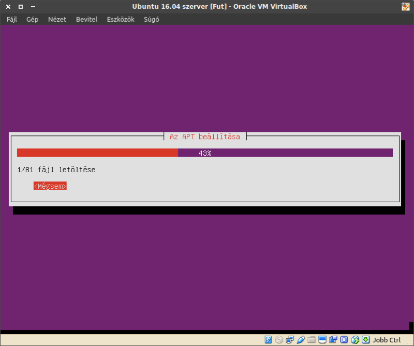Viewport: 414px width, 346px height.
Task: Close the VirtualBox VM window
Action: click(8, 7)
